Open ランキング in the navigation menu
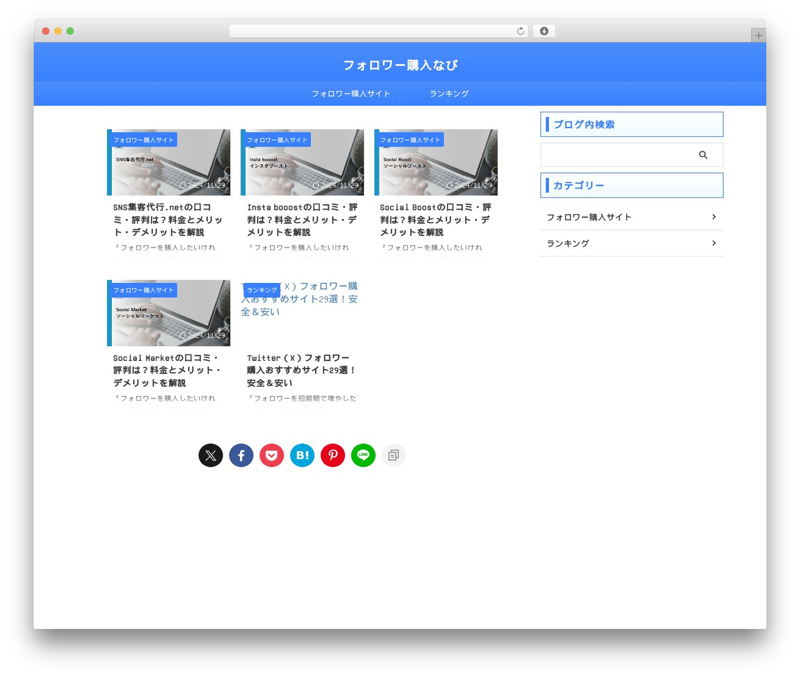The image size is (800, 677). tap(449, 94)
